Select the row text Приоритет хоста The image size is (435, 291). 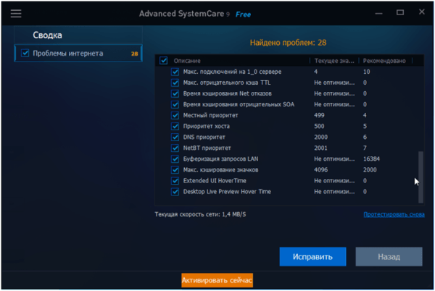point(207,126)
